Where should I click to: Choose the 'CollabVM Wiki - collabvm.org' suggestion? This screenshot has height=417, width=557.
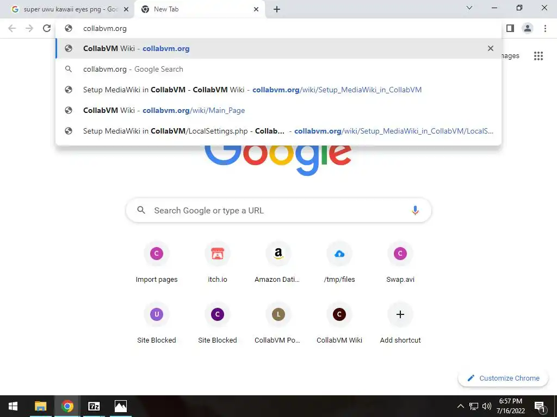click(x=278, y=48)
